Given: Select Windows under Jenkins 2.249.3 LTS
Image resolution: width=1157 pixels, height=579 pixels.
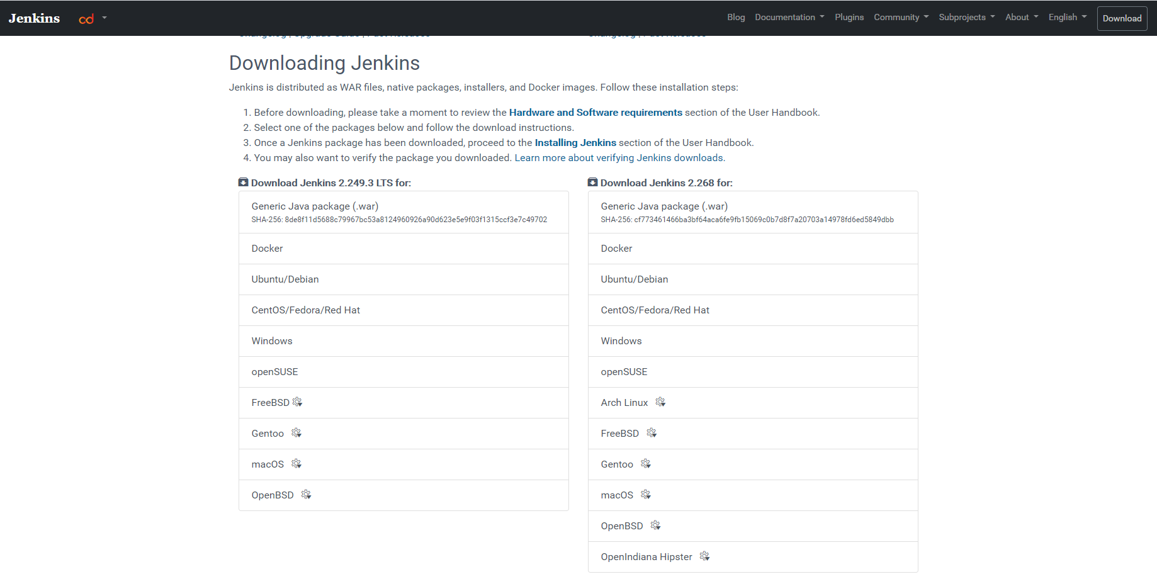Looking at the screenshot, I should click(404, 341).
